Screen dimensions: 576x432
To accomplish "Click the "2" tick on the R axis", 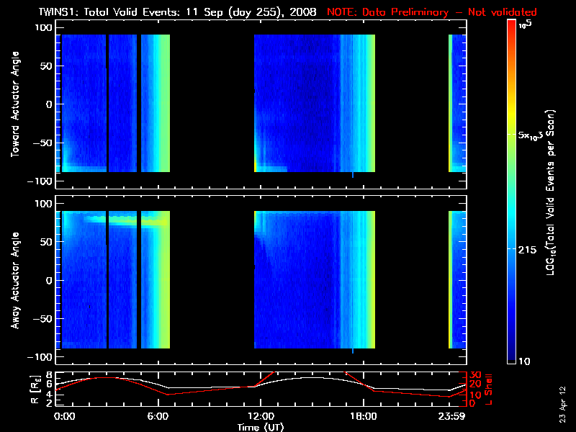I will click(x=50, y=402).
